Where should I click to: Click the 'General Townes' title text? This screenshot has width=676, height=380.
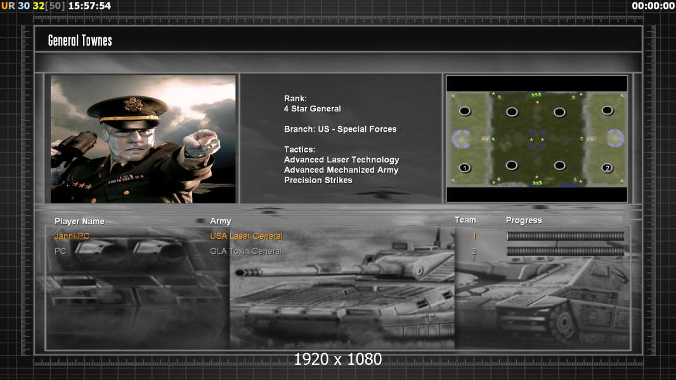click(80, 41)
